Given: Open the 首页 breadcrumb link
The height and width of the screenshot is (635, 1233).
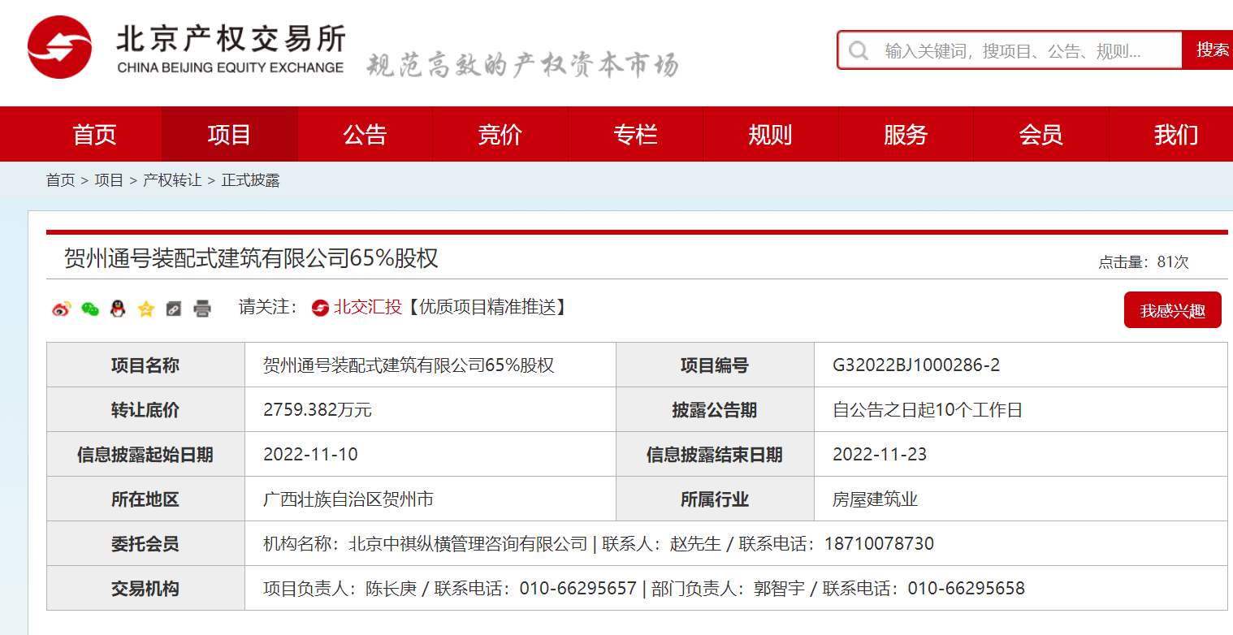Looking at the screenshot, I should [58, 180].
